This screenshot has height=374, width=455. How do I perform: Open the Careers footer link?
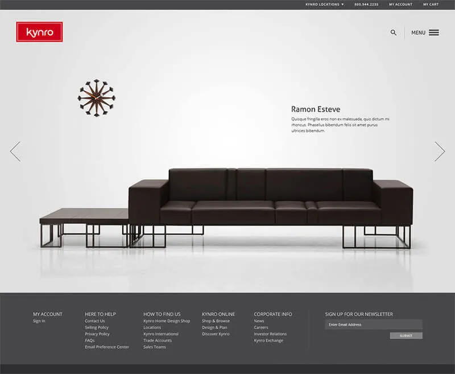[261, 327]
